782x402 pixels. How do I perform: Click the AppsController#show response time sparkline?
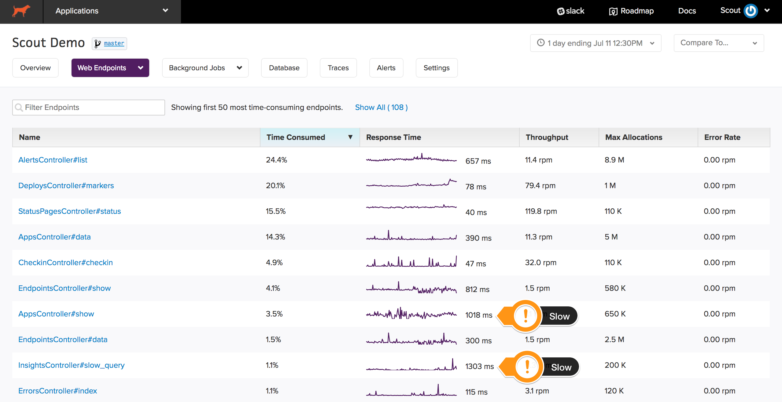click(x=411, y=313)
